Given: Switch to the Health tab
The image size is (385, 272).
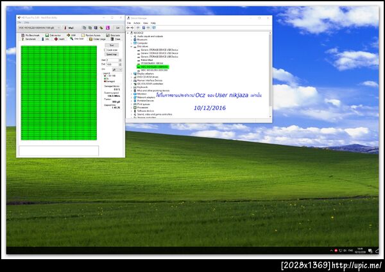Looking at the screenshot, I should (x=60, y=39).
